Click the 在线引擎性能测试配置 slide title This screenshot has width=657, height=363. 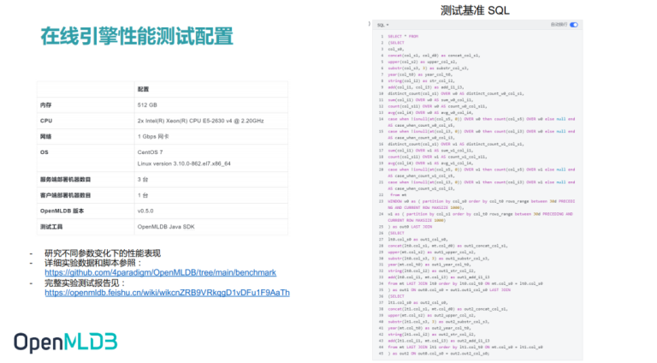coord(137,36)
